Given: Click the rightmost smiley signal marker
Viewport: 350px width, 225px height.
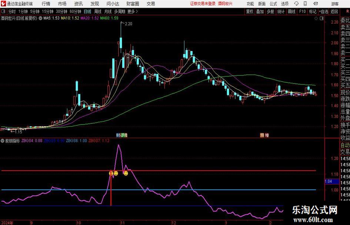Looking at the screenshot, I should [126, 173].
